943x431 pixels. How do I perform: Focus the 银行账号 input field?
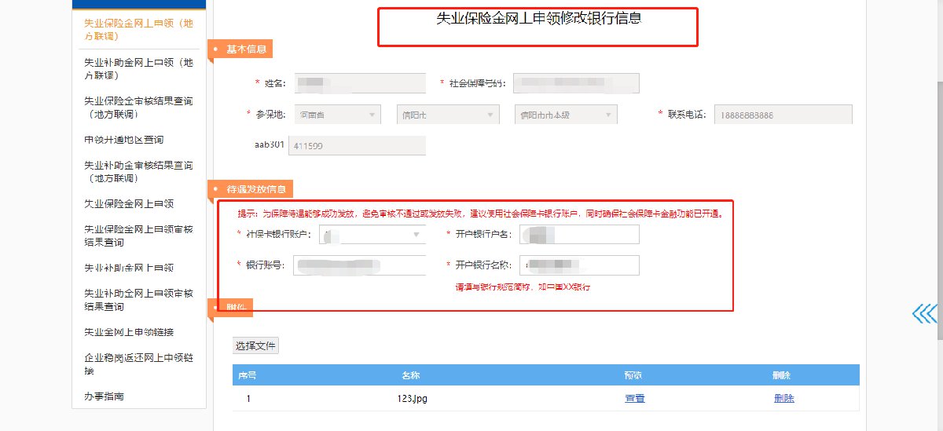coord(359,265)
